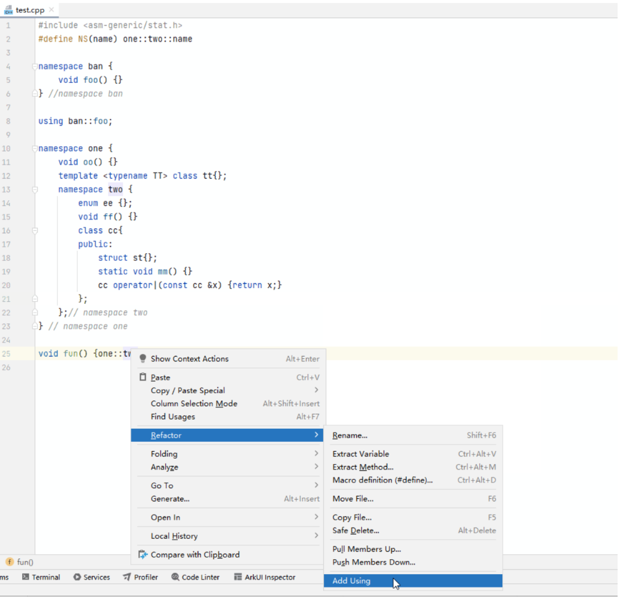Open the Services tool window
Viewport: 620px width, 597px height.
pyautogui.click(x=91, y=577)
